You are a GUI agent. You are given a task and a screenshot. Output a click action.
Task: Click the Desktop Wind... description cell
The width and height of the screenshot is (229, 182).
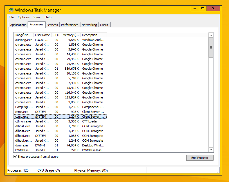tap(93, 145)
